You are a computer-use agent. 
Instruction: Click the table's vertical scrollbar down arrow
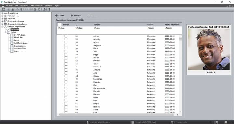point(181,112)
